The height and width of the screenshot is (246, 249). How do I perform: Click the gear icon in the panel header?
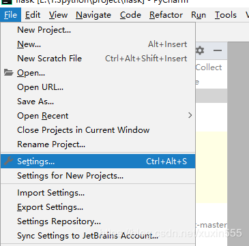200,50
